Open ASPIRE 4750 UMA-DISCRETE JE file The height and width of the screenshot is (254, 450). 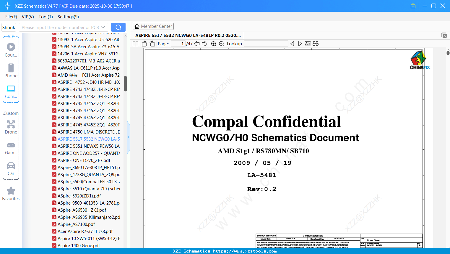point(86,132)
